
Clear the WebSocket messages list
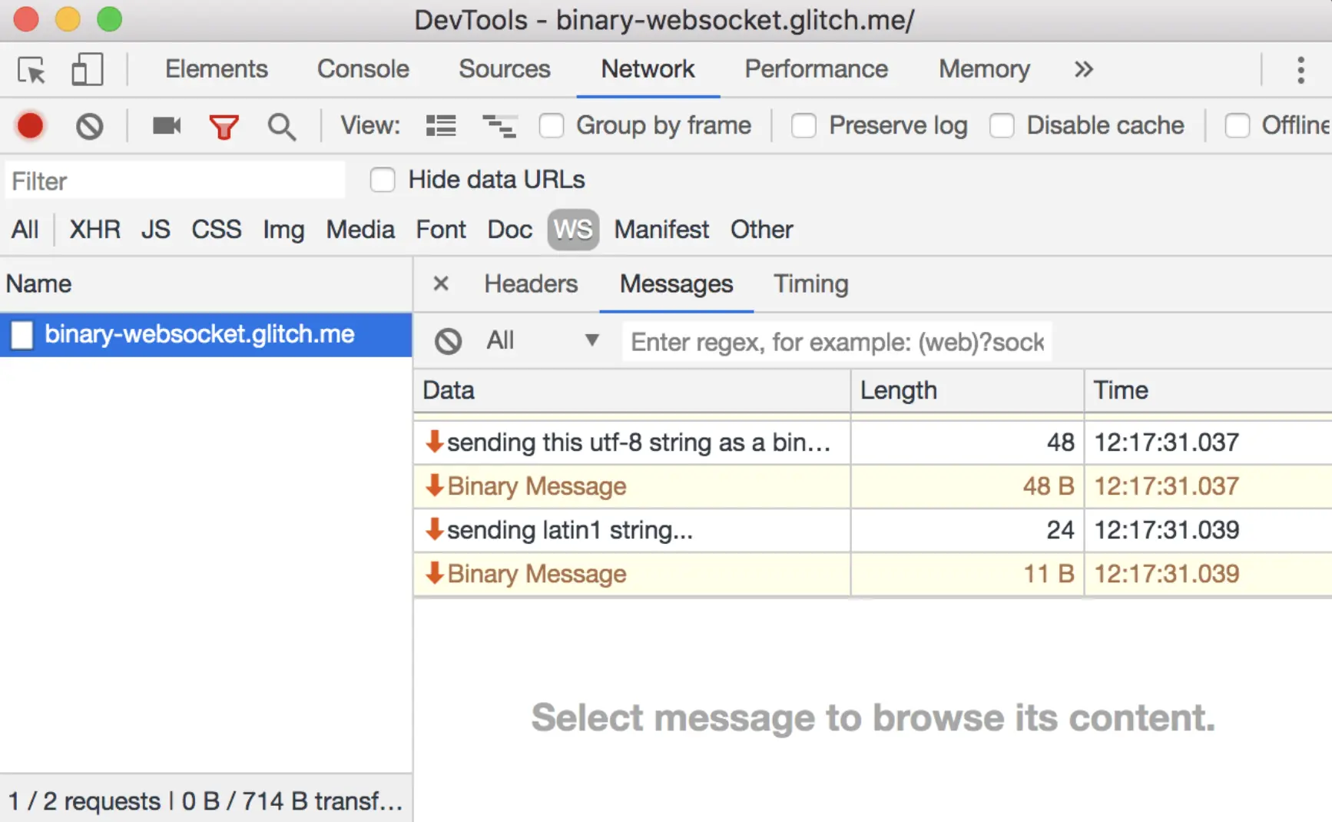pos(448,341)
